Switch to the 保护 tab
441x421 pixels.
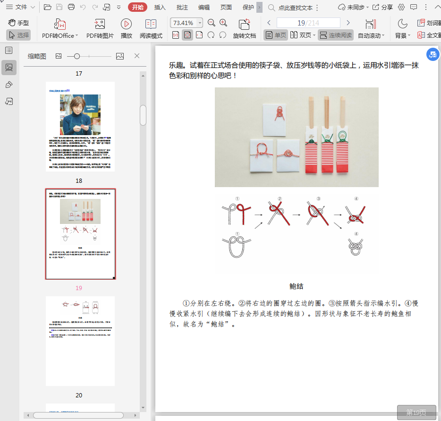[x=248, y=7]
